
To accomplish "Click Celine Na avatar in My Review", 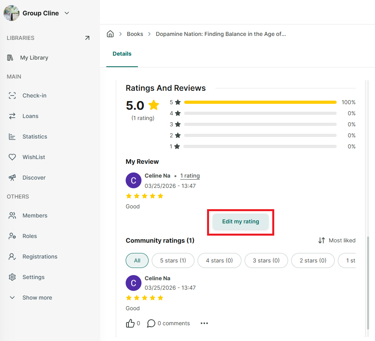I will [x=134, y=180].
